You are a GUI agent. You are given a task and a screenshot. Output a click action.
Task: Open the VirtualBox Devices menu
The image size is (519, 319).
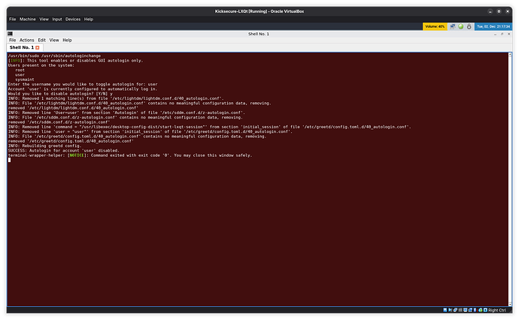pos(73,19)
